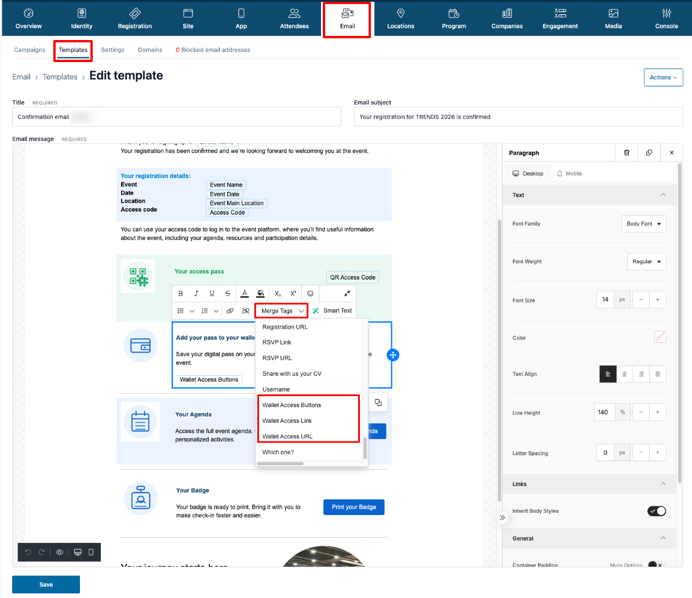Open the Font Weight Regular dropdown
The width and height of the screenshot is (692, 598).
[647, 262]
